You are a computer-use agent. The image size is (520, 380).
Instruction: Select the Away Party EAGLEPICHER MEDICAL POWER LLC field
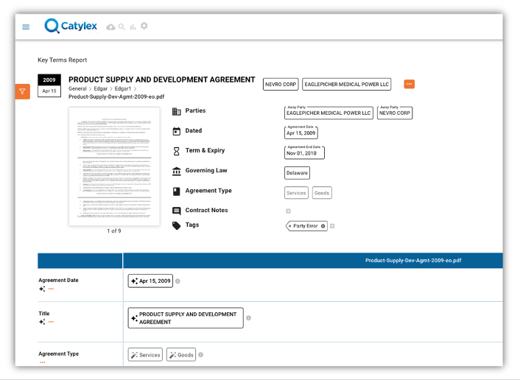coord(328,113)
